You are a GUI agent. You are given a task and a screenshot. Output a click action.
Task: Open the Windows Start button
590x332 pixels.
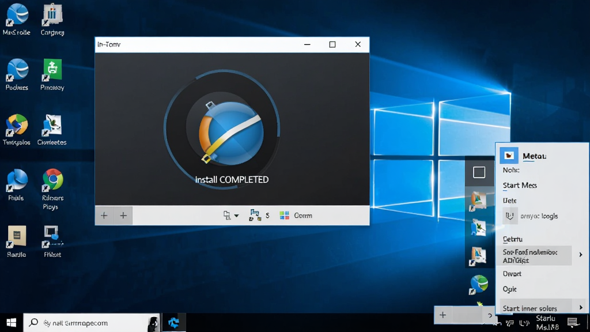pyautogui.click(x=12, y=323)
